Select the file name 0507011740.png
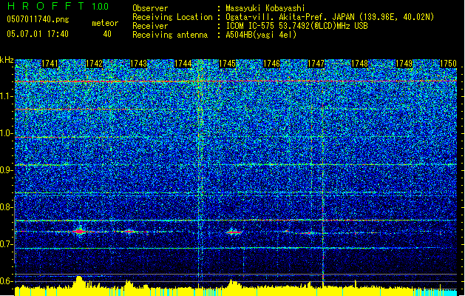The image size is (465, 296). 38,19
